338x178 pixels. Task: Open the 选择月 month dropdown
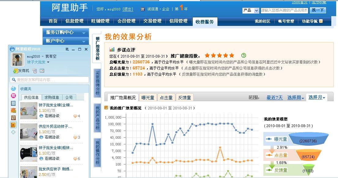click(x=317, y=97)
